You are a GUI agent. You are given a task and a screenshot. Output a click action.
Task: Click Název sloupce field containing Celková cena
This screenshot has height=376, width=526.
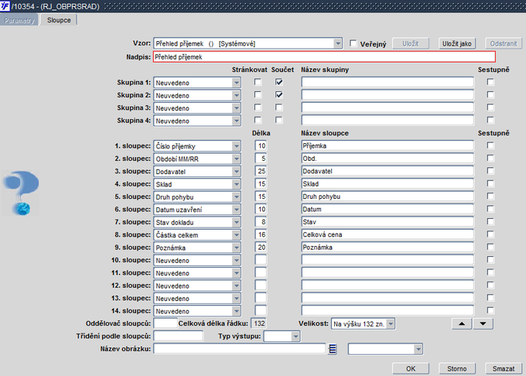(388, 234)
